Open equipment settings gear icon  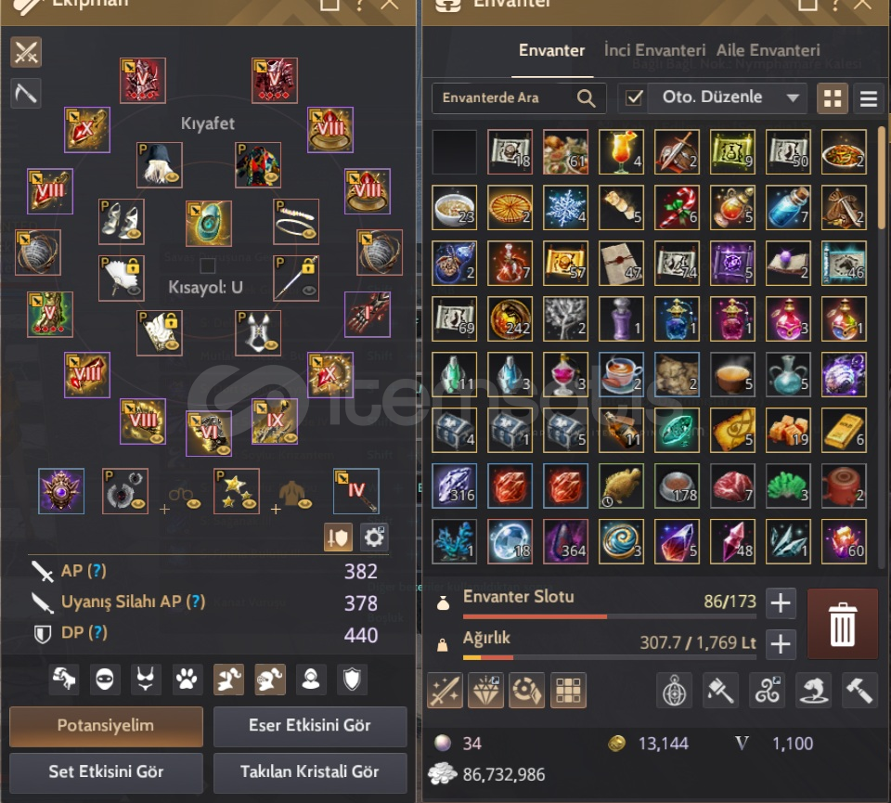pos(374,537)
